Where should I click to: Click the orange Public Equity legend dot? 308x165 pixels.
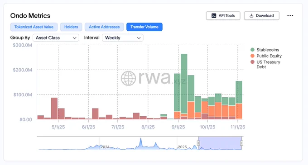tap(252, 56)
